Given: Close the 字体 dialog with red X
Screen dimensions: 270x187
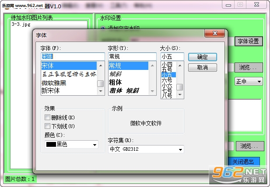Looking at the screenshot, I should click(214, 33).
